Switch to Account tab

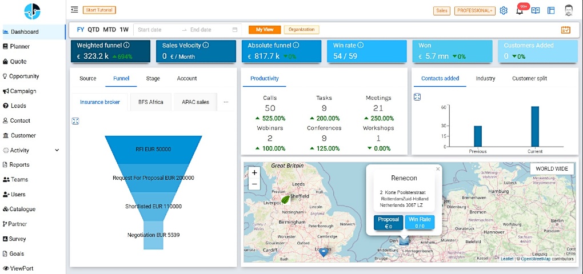tap(187, 78)
